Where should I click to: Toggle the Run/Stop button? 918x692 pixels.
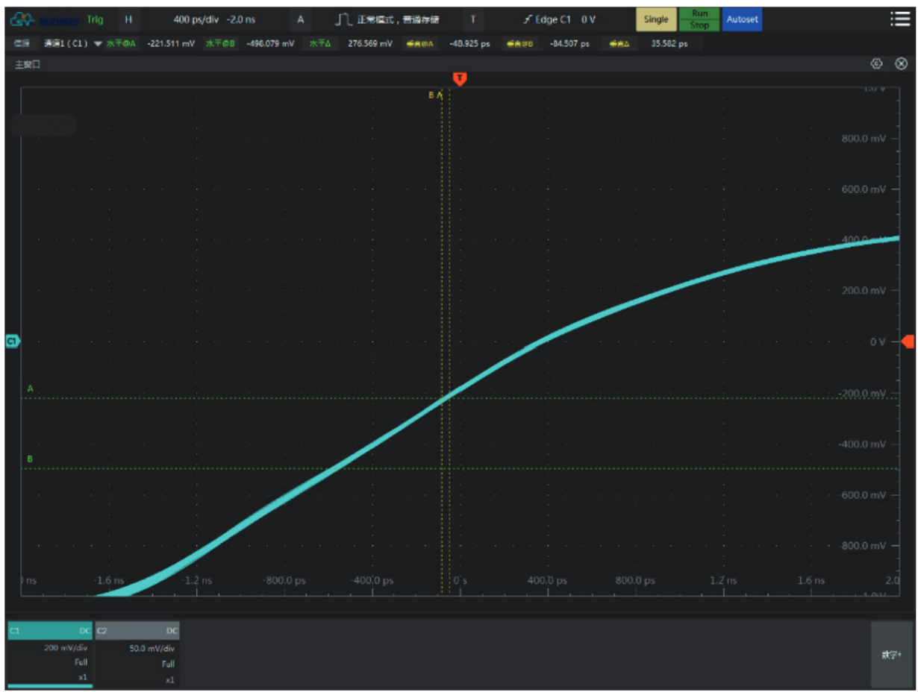(x=699, y=19)
